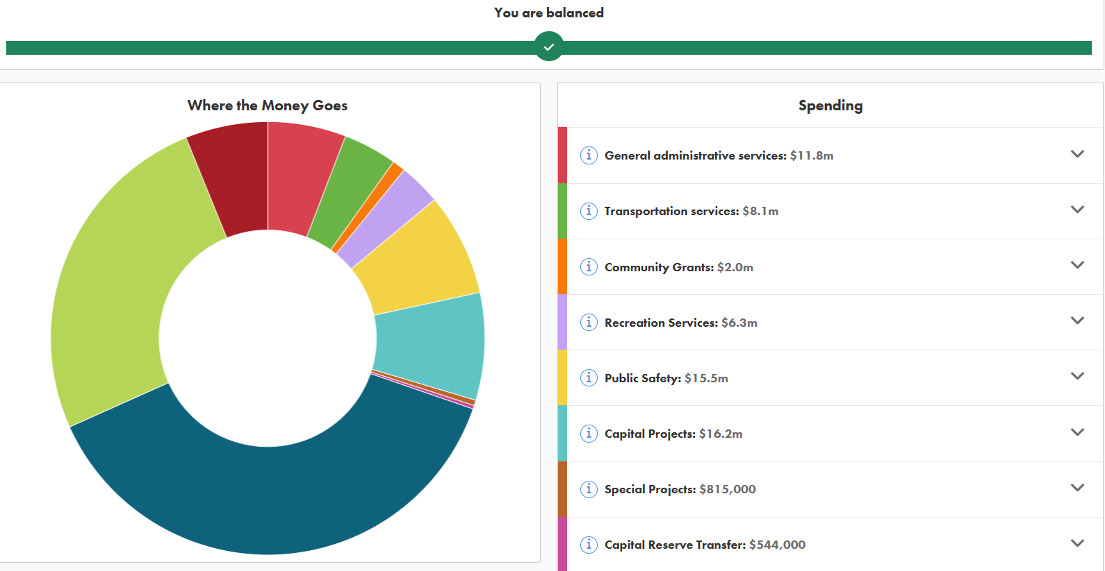Open info icon beside Transportation services
Viewport: 1105px width, 571px height.
click(589, 211)
